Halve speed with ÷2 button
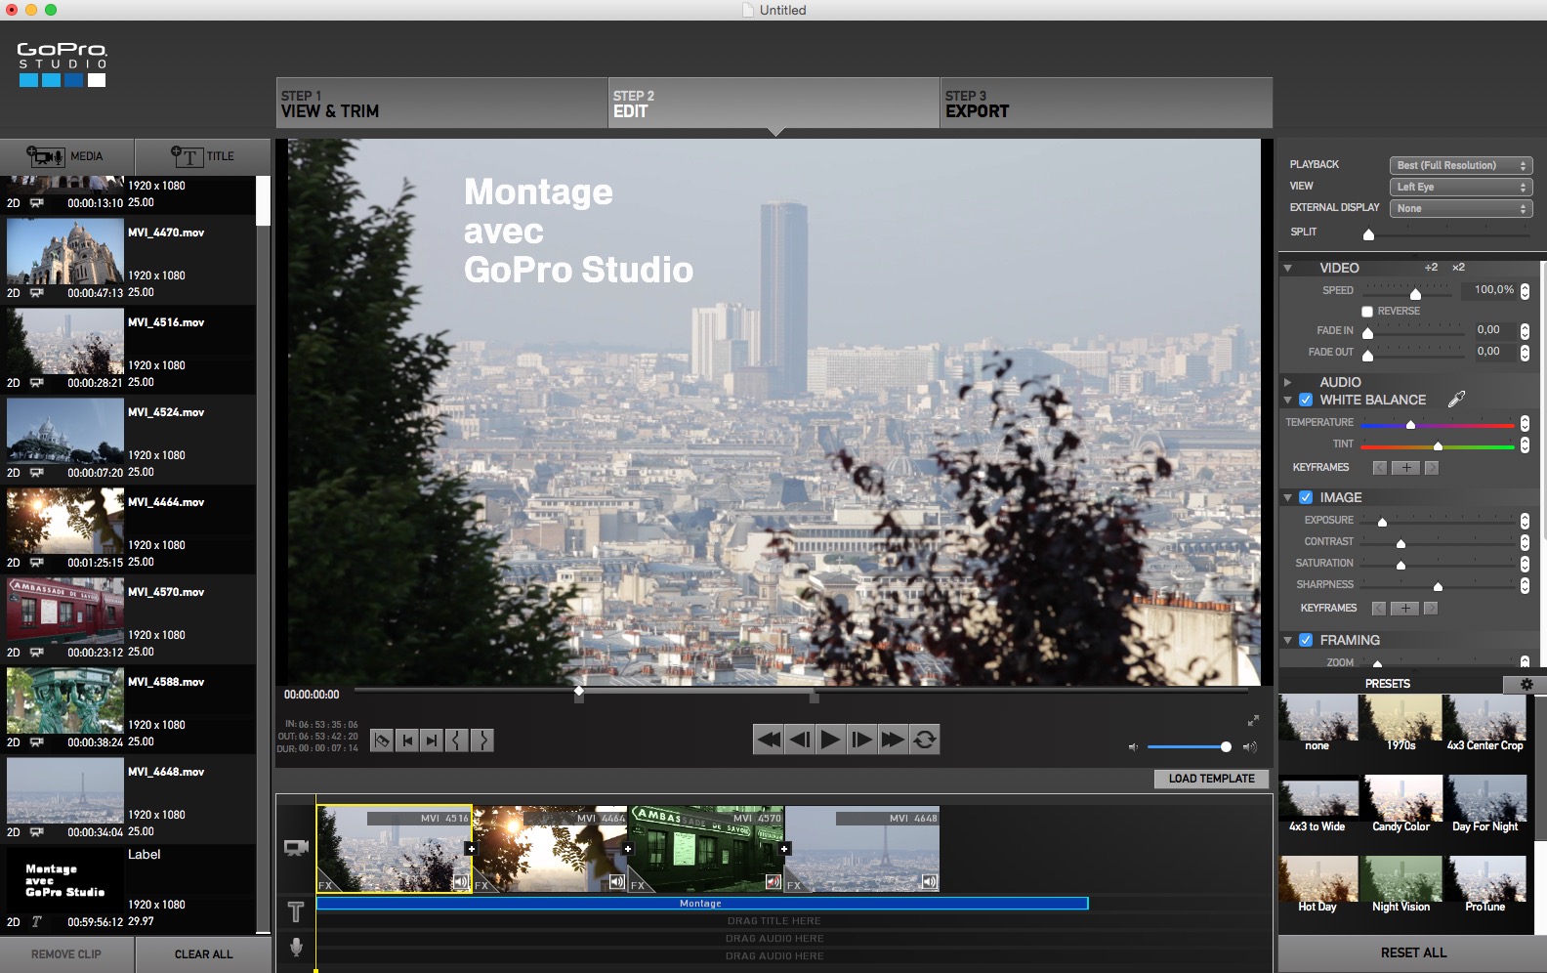 point(1431,267)
